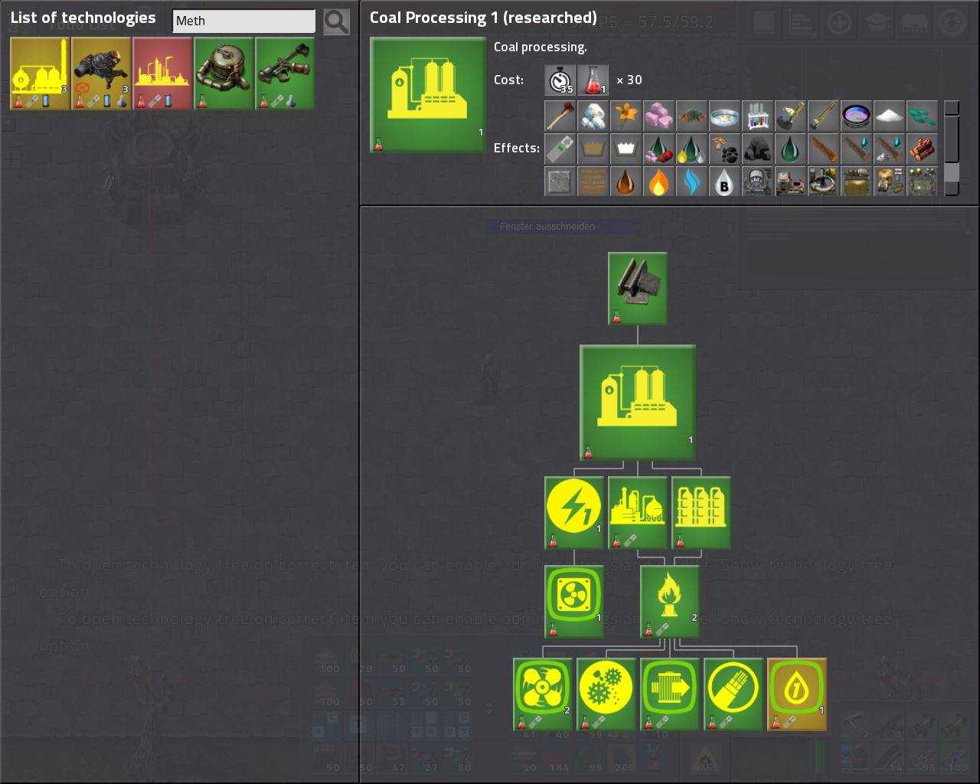Open the lightning bolt energy technology node

coord(574,512)
